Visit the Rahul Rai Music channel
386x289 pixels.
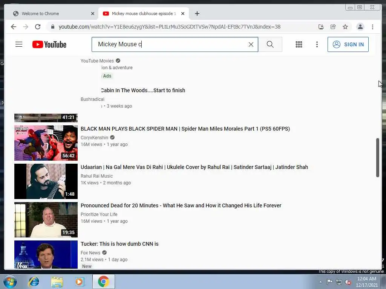pyautogui.click(x=97, y=176)
